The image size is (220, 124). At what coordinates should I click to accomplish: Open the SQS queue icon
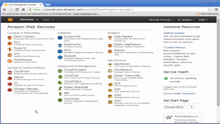(x=110, y=96)
